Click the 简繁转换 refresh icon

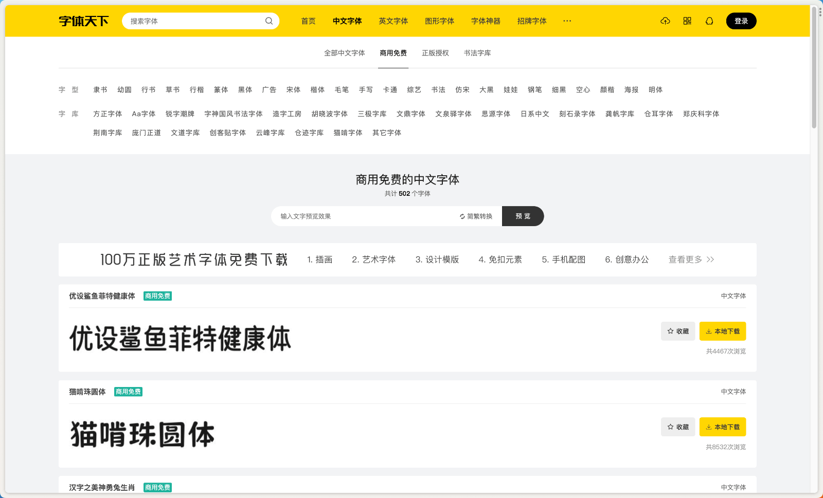click(x=461, y=216)
